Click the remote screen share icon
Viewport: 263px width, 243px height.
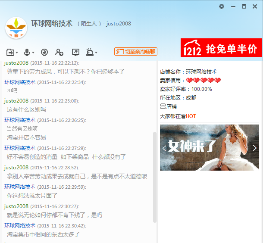click(75, 52)
